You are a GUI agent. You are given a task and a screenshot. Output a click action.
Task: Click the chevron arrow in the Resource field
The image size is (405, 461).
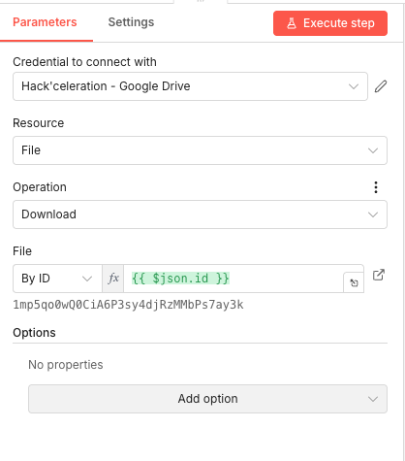(x=373, y=150)
